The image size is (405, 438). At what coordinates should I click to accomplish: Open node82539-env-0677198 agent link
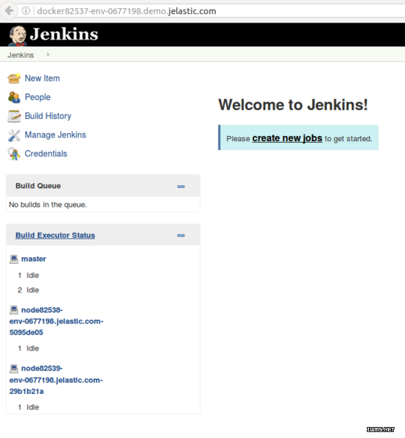click(56, 380)
